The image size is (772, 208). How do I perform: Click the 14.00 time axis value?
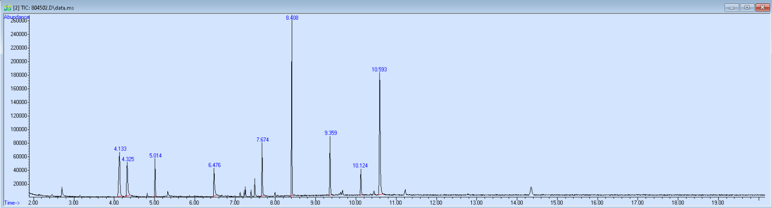tap(516, 203)
